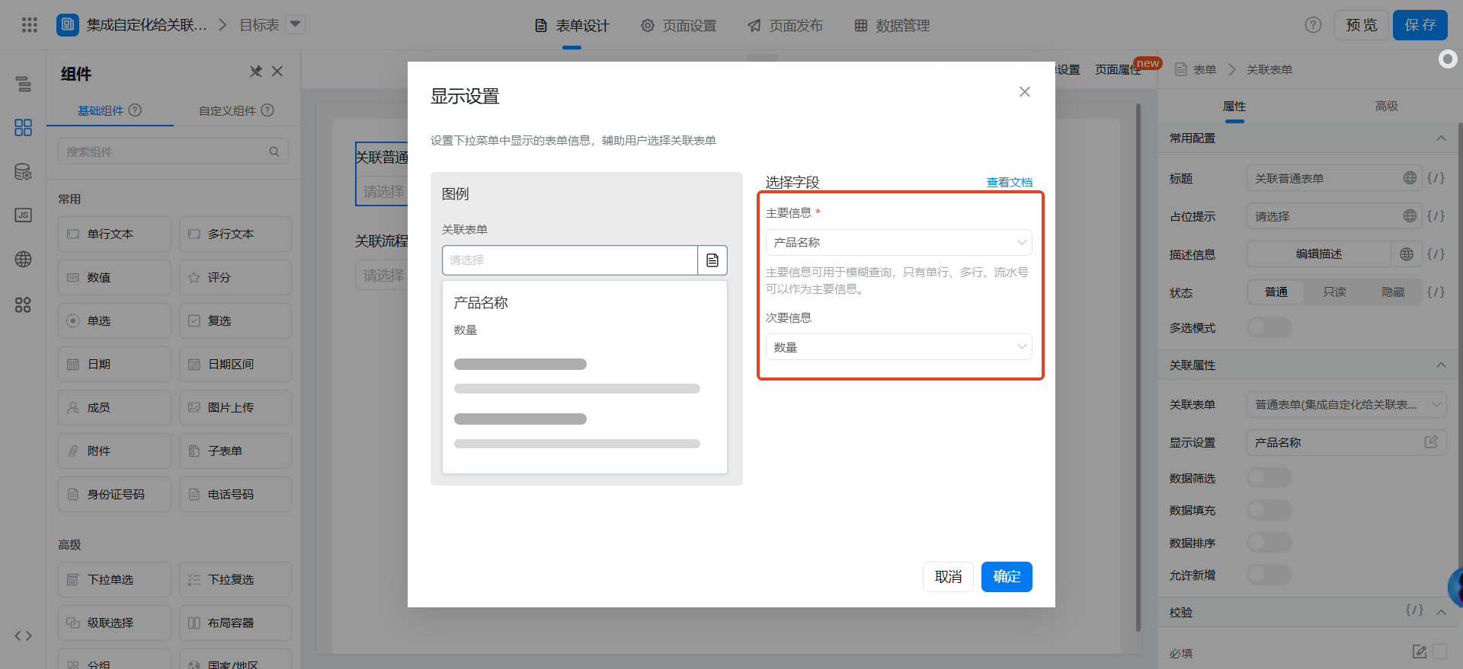Collapse the 校验 section

pos(1441,612)
